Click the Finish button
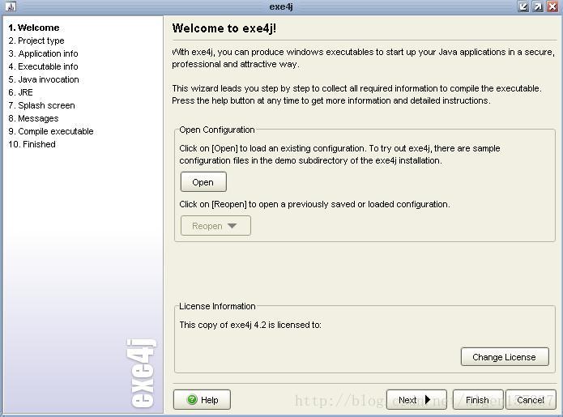Viewport: 563px width, 417px height. 478,399
